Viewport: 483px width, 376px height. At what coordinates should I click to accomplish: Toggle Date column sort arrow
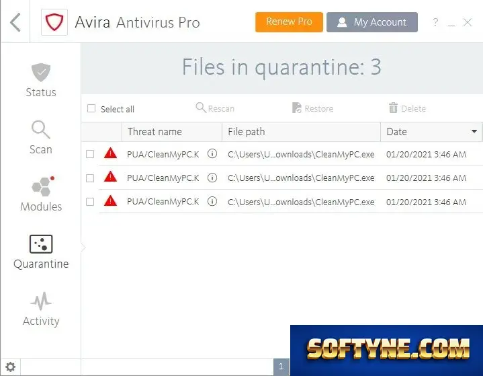tap(474, 131)
